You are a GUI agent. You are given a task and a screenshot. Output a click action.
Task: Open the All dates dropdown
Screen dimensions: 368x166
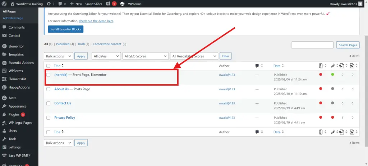pyautogui.click(x=106, y=56)
